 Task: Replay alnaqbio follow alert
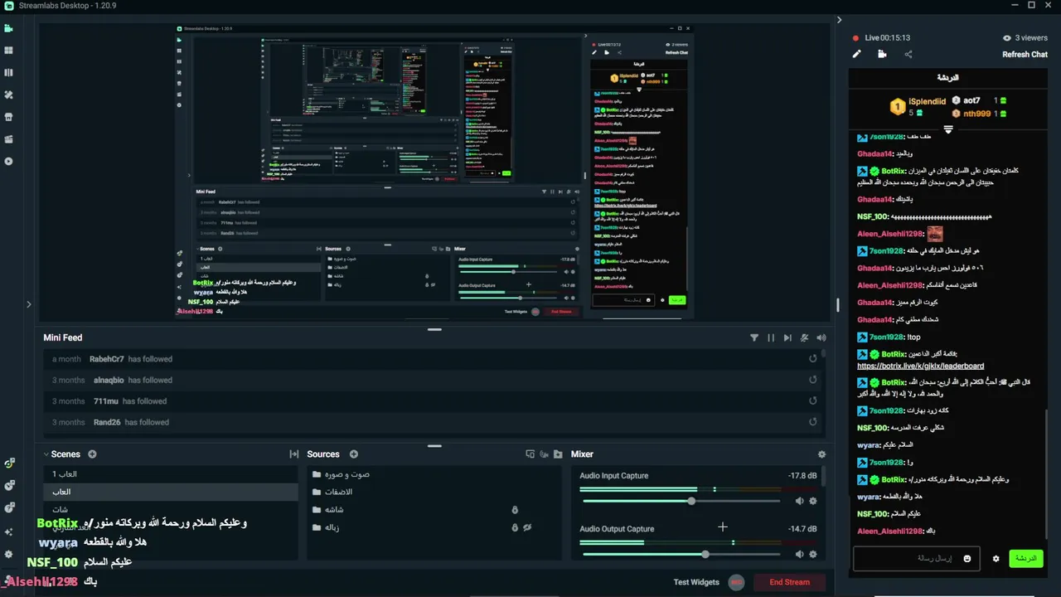click(x=813, y=380)
